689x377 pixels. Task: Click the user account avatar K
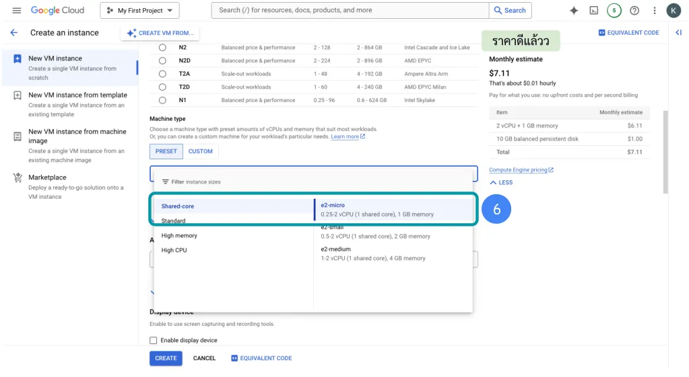673,10
